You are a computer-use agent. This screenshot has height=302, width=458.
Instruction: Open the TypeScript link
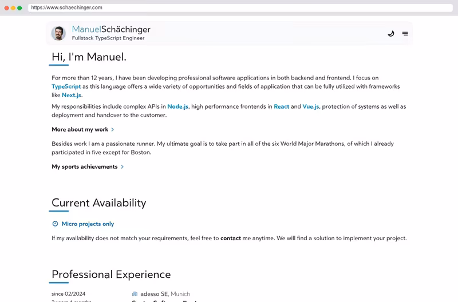pos(66,86)
